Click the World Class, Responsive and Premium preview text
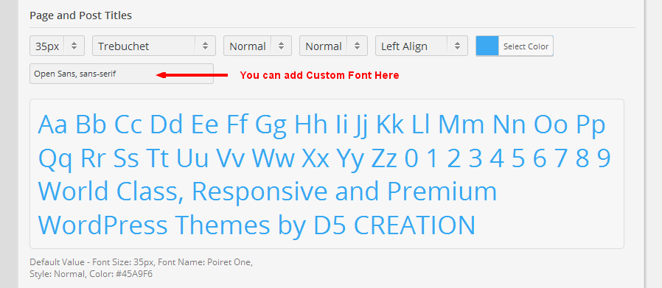 [x=268, y=191]
